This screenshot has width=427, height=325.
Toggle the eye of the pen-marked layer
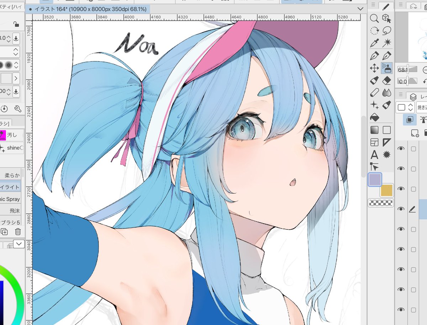tap(401, 209)
